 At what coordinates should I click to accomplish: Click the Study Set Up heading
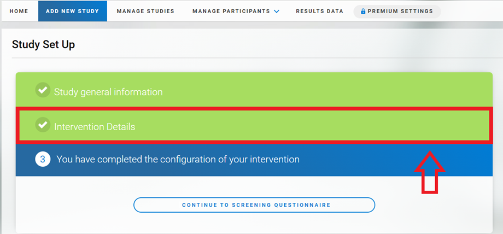(x=43, y=45)
